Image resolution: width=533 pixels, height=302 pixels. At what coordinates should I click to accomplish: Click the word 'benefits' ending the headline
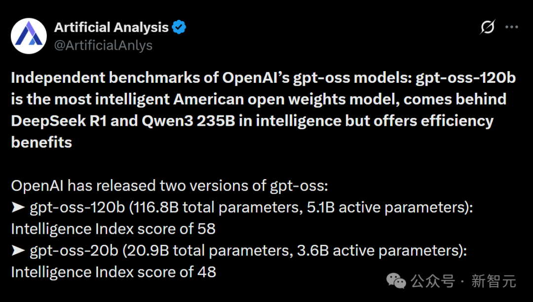click(x=41, y=142)
